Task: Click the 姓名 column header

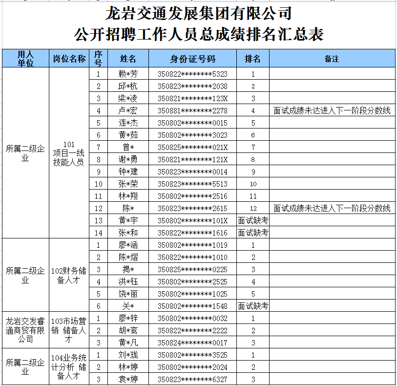Action: click(x=128, y=59)
